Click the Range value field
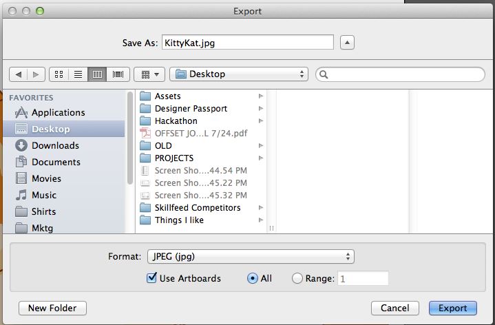This screenshot has width=495, height=325. coord(363,278)
